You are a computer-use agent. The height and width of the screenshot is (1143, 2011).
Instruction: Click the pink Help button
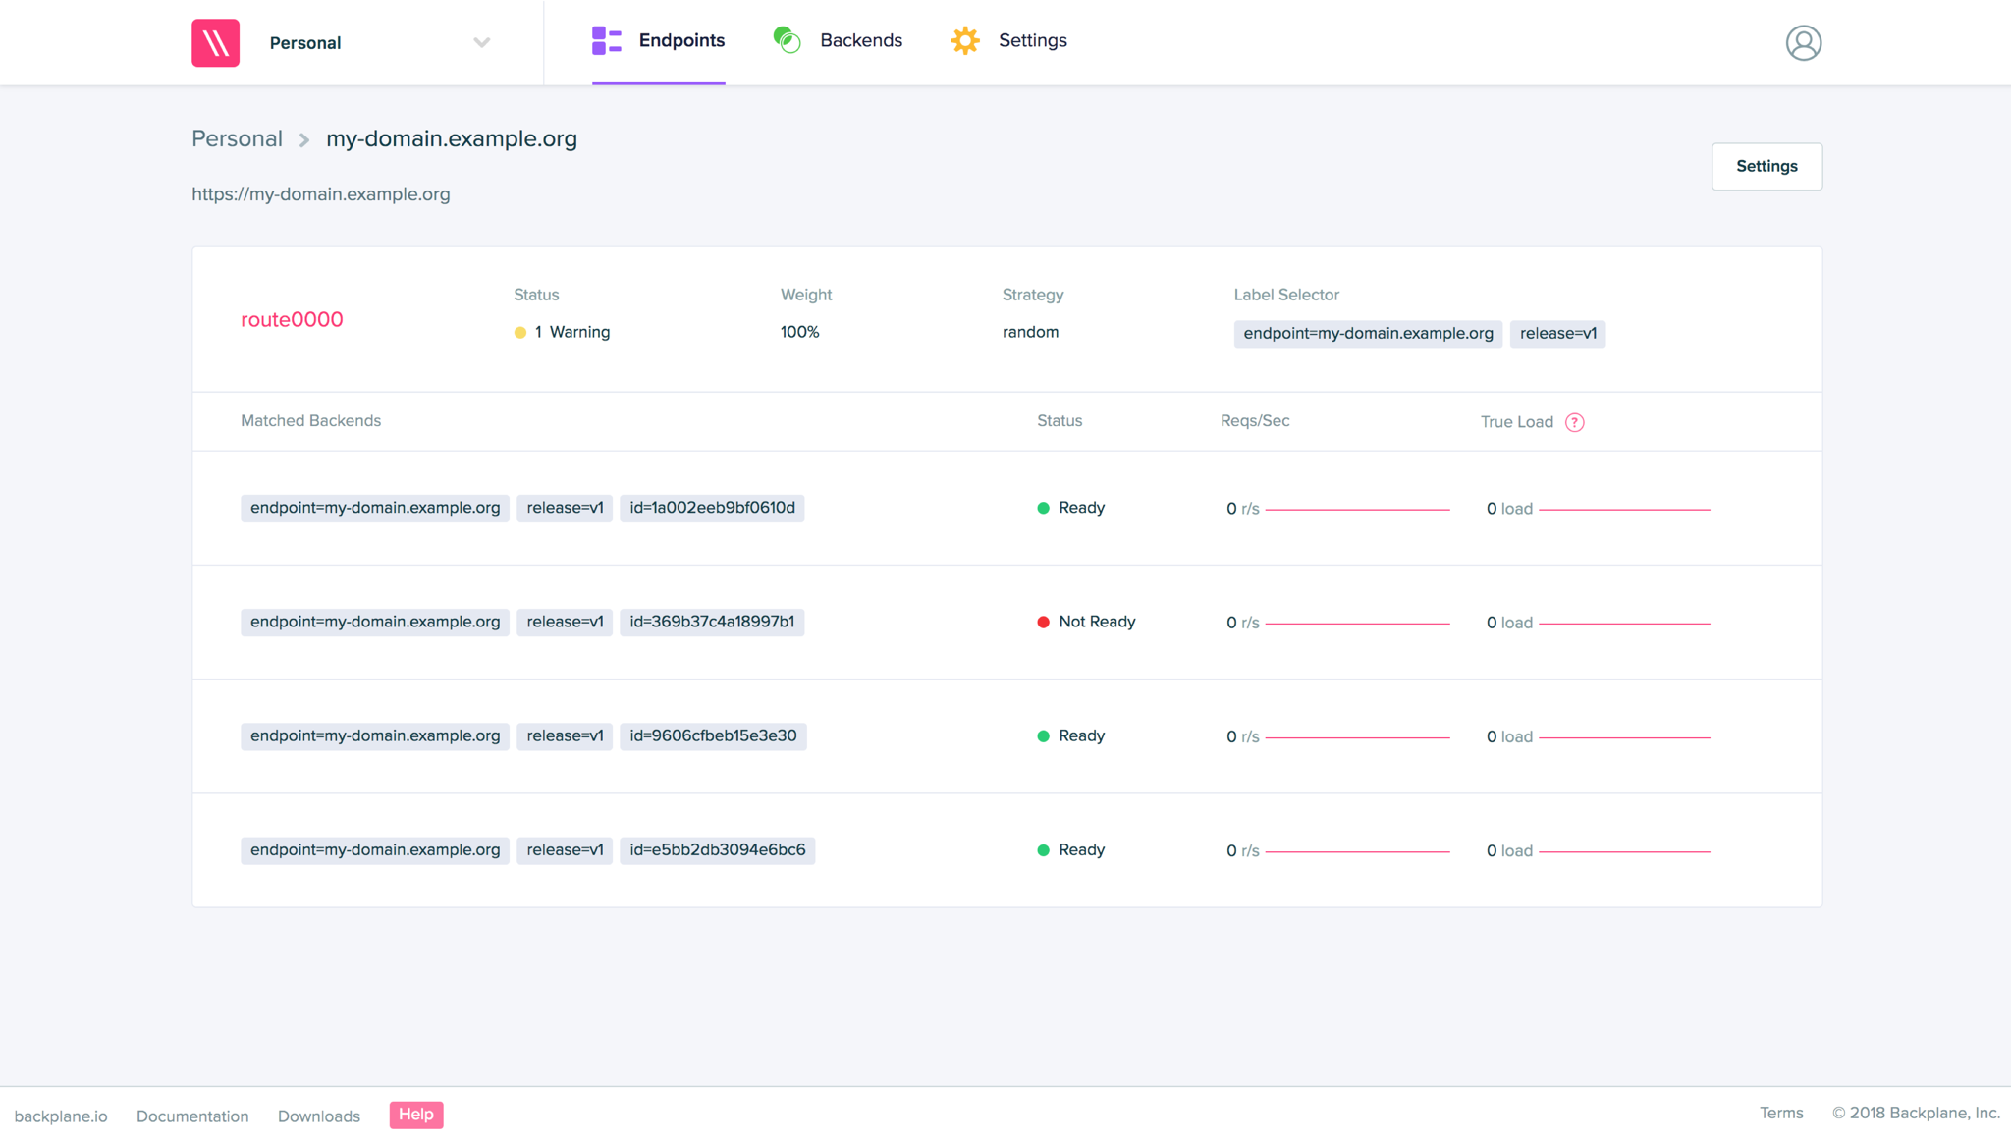coord(415,1115)
